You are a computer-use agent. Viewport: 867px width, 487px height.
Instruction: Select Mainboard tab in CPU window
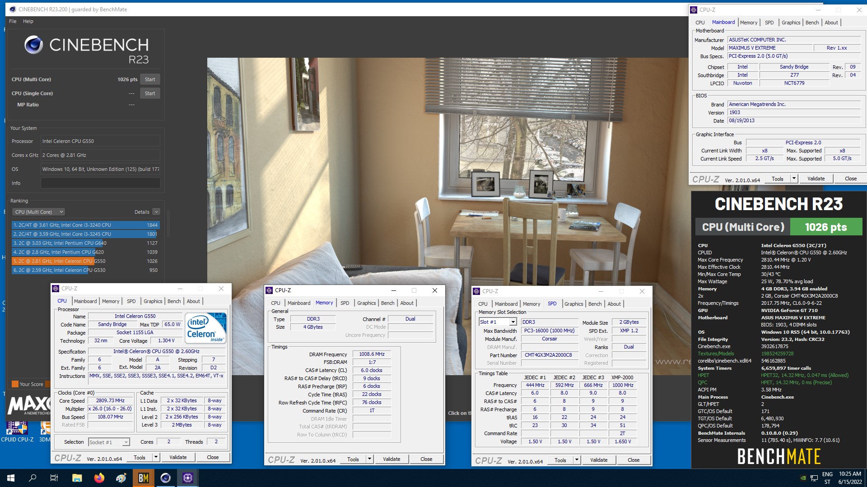(x=85, y=301)
